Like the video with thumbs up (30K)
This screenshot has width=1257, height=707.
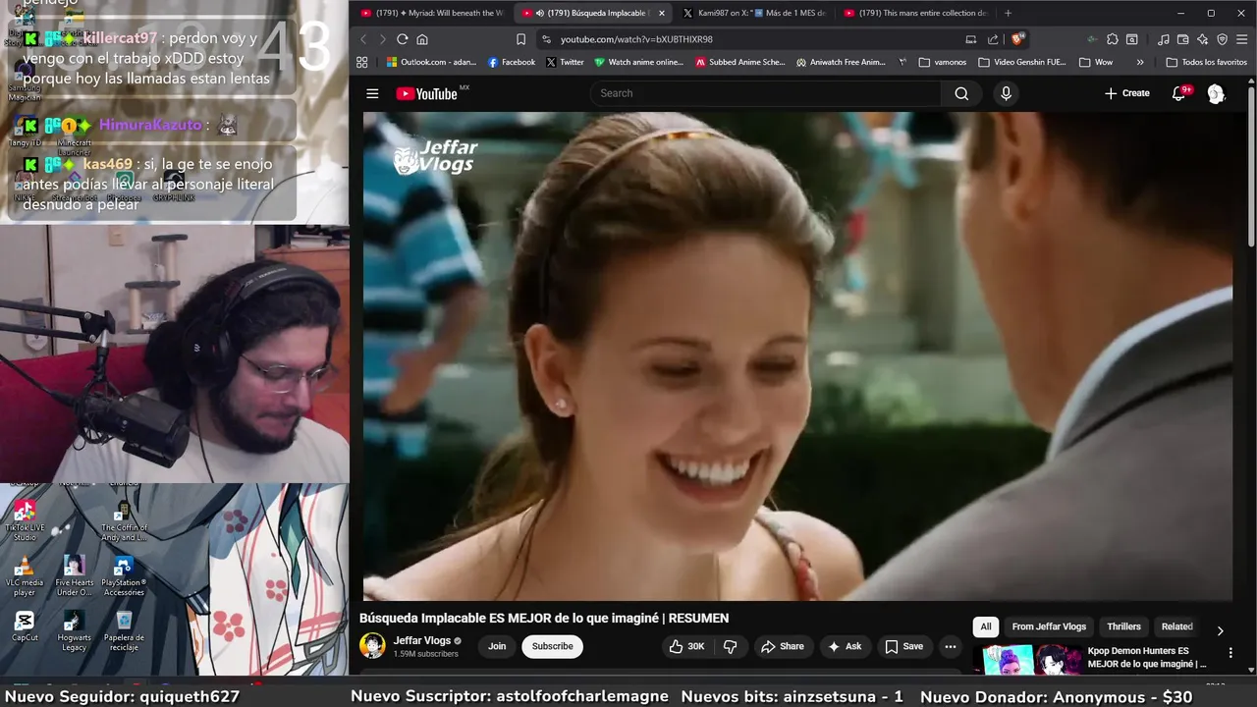[687, 646]
